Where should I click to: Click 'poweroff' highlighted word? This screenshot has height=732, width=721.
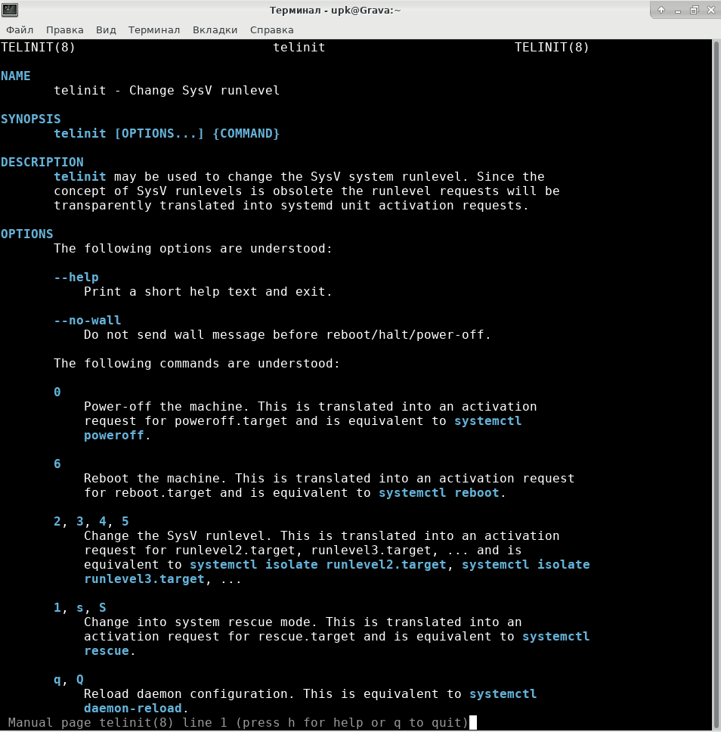[x=114, y=436]
